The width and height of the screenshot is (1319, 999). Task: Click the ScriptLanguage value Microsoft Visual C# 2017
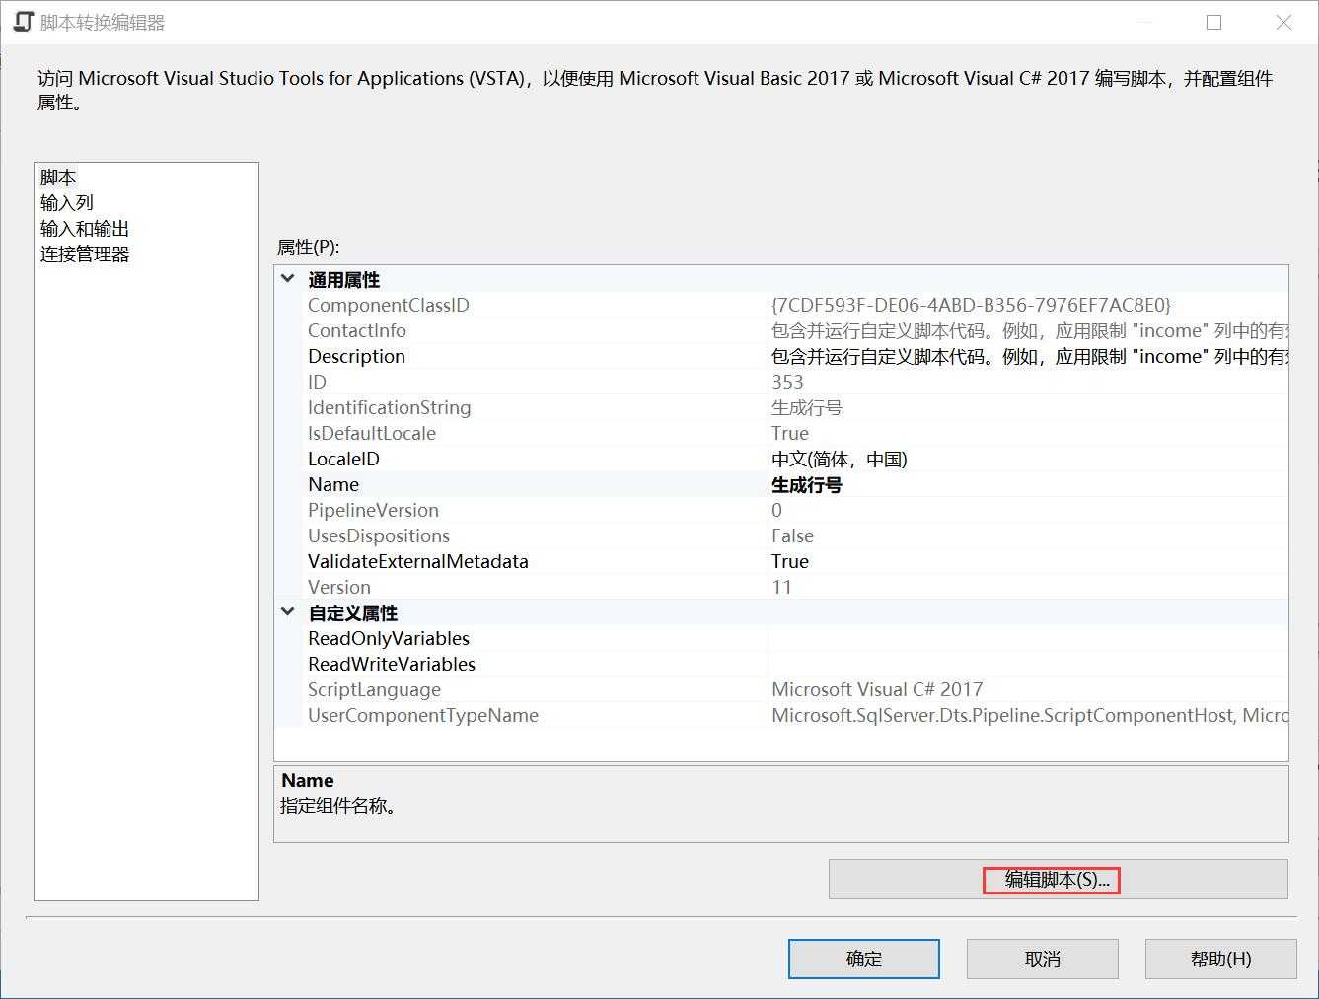877,689
